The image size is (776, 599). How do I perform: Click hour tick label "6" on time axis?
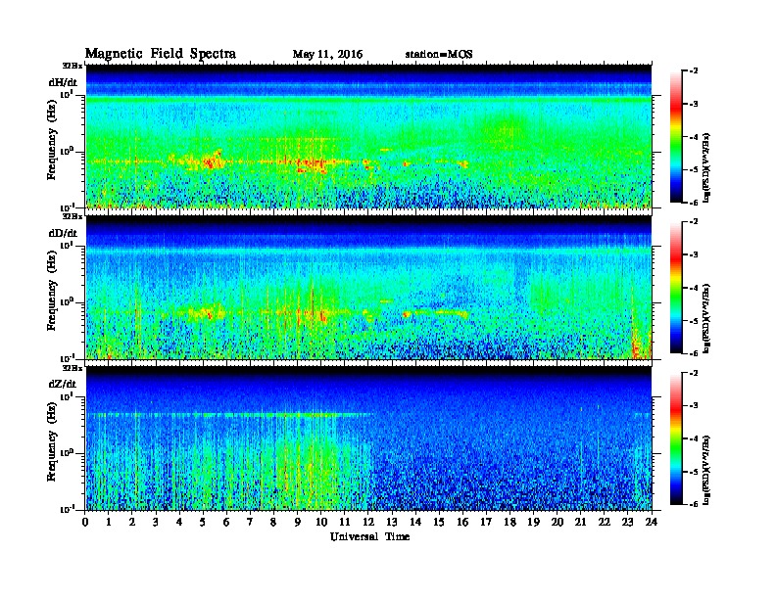[226, 522]
